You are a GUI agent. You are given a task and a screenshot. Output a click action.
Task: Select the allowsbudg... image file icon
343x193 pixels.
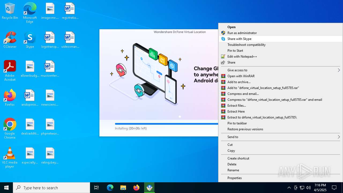tap(30, 69)
